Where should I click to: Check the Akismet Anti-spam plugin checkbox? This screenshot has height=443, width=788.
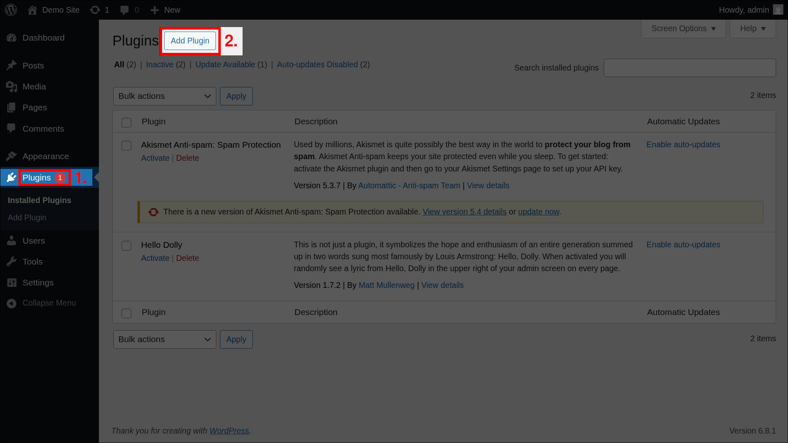tap(126, 146)
